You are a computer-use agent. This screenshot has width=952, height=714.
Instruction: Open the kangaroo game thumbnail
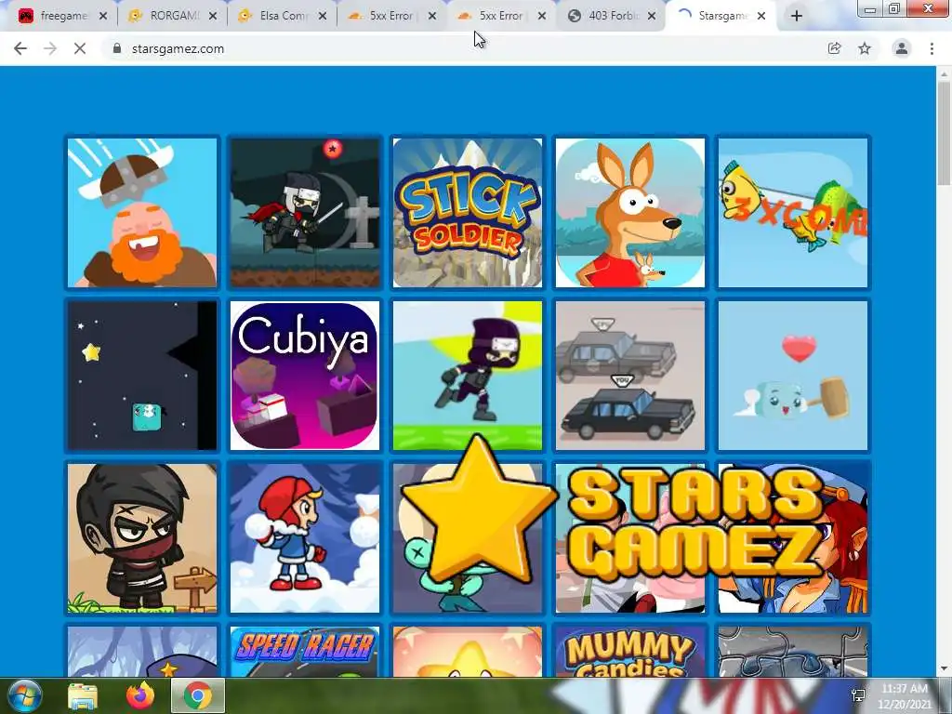coord(630,213)
